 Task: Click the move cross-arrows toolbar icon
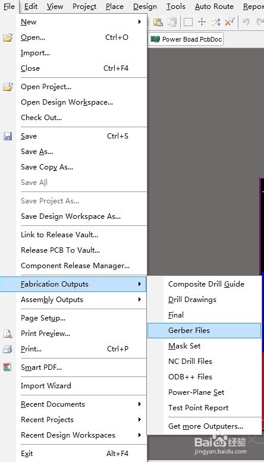click(202, 22)
